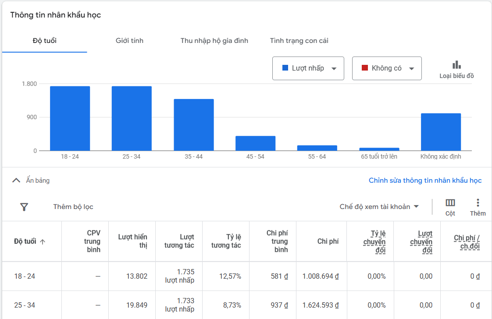The image size is (492, 319).
Task: Click the red Không có color swatch
Action: click(364, 68)
